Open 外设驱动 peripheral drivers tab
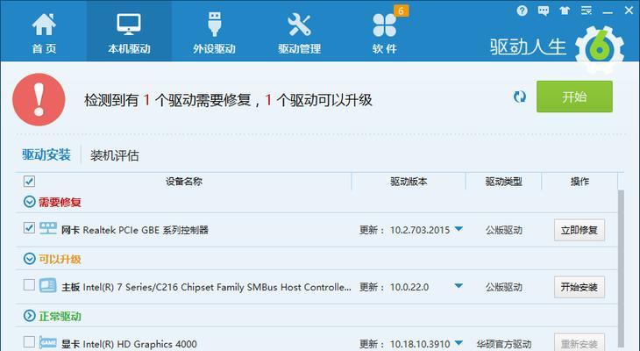This screenshot has width=640, height=351. [214, 32]
